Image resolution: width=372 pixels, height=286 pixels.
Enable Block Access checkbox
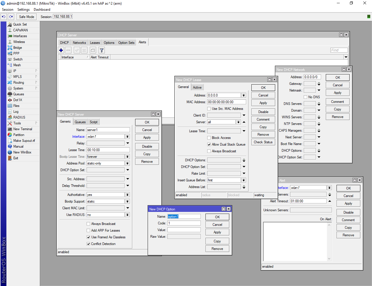point(209,138)
